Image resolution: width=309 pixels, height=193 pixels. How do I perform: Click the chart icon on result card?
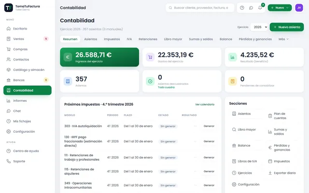[x=233, y=57]
